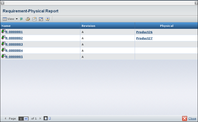Viewport: 198px width, 122px height.
Task: Open the Product27 physical link
Action: point(144,38)
